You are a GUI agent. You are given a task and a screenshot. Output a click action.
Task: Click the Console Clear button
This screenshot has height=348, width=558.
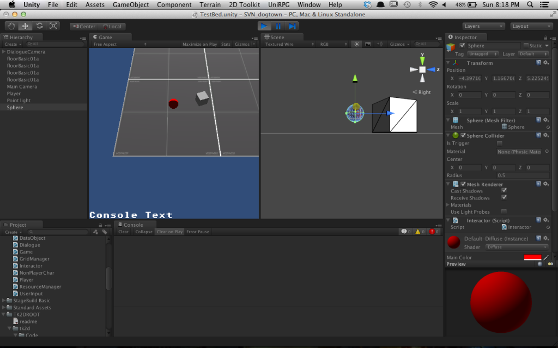124,232
